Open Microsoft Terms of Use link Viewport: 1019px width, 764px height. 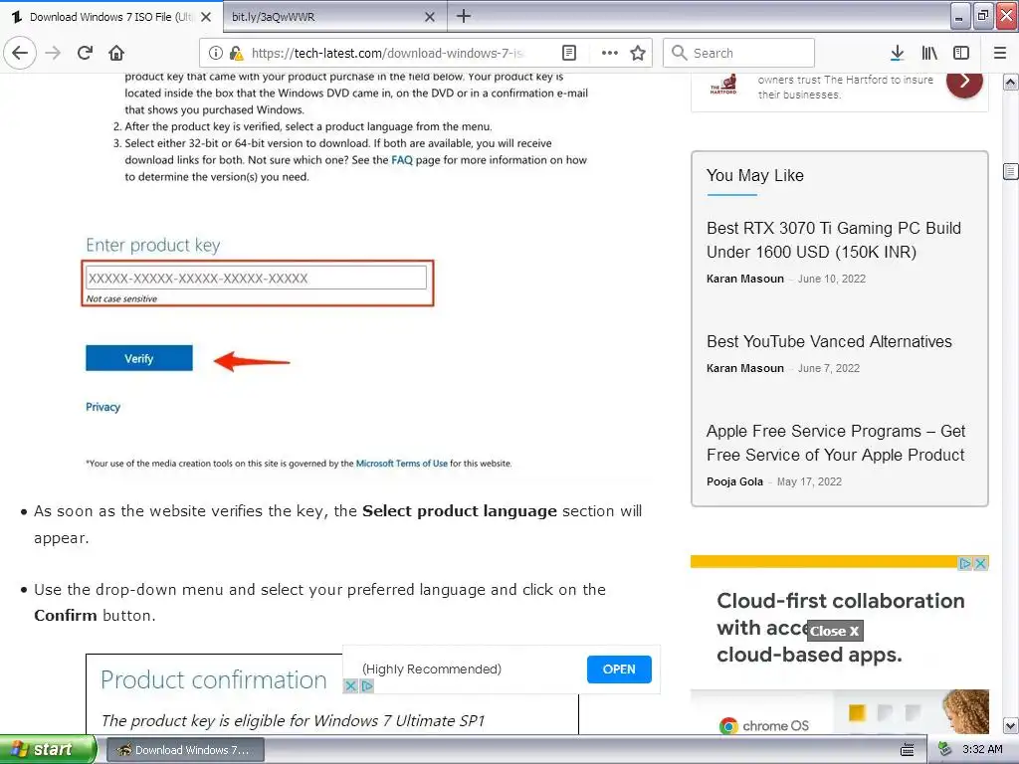pyautogui.click(x=402, y=464)
